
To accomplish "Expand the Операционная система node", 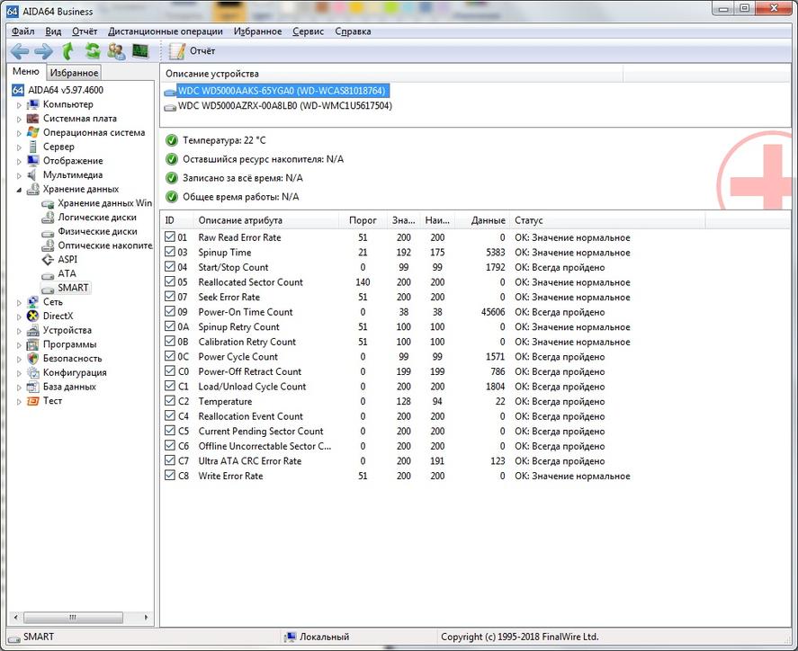I will (19, 133).
